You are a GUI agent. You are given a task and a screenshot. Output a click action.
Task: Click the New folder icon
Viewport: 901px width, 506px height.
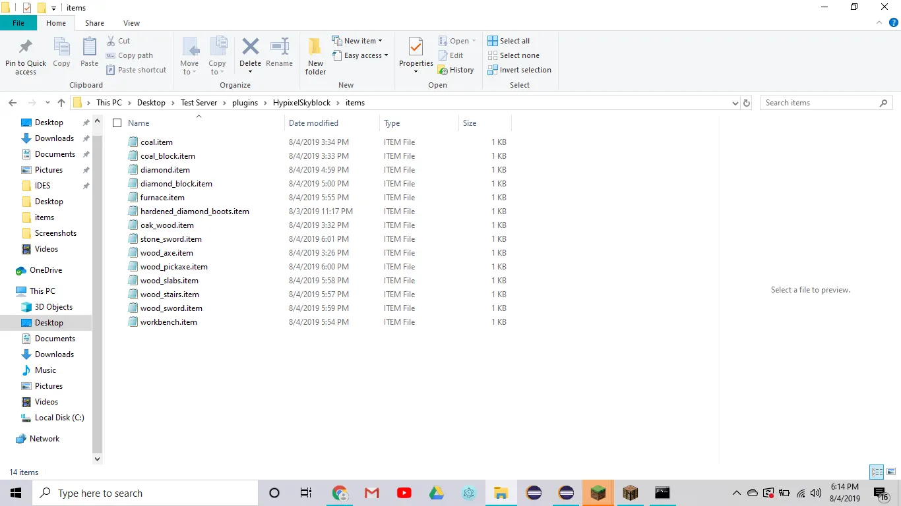point(315,48)
